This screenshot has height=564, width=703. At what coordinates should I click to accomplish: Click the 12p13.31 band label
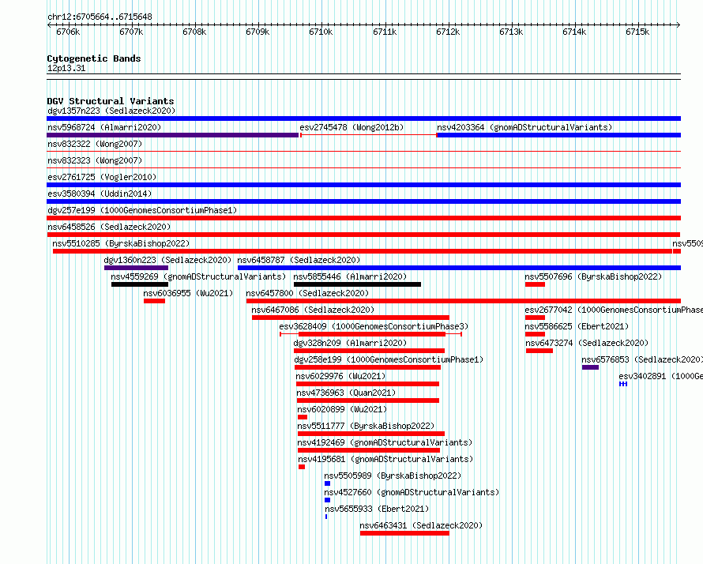pyautogui.click(x=66, y=68)
